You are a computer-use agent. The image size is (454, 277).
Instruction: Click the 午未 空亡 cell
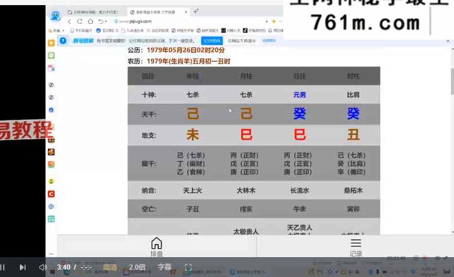pos(300,209)
